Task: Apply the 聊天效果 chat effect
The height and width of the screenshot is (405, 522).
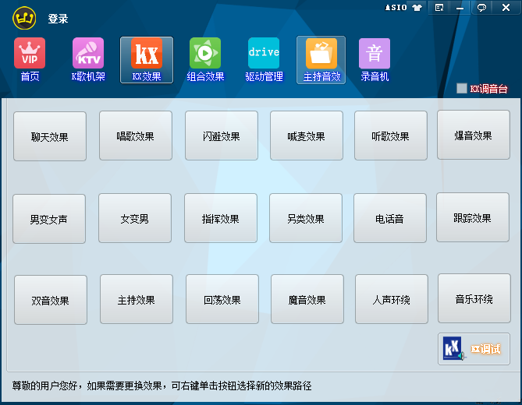Action: pos(50,136)
